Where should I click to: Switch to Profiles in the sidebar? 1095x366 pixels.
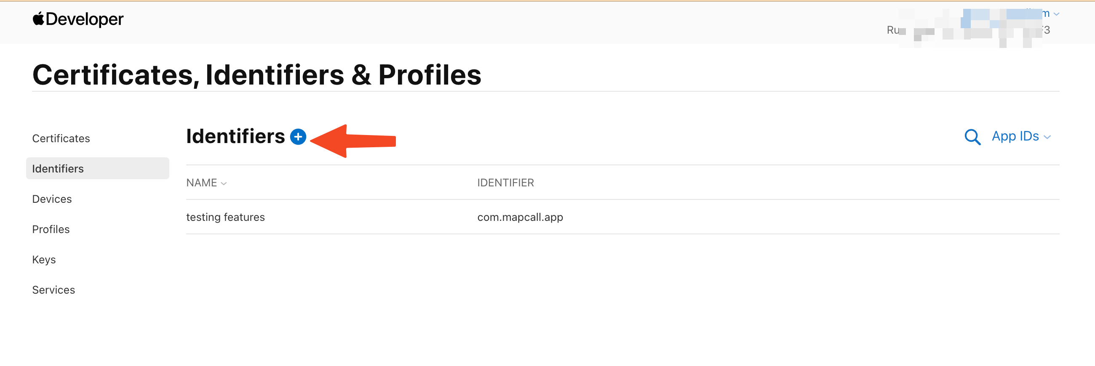tap(51, 229)
